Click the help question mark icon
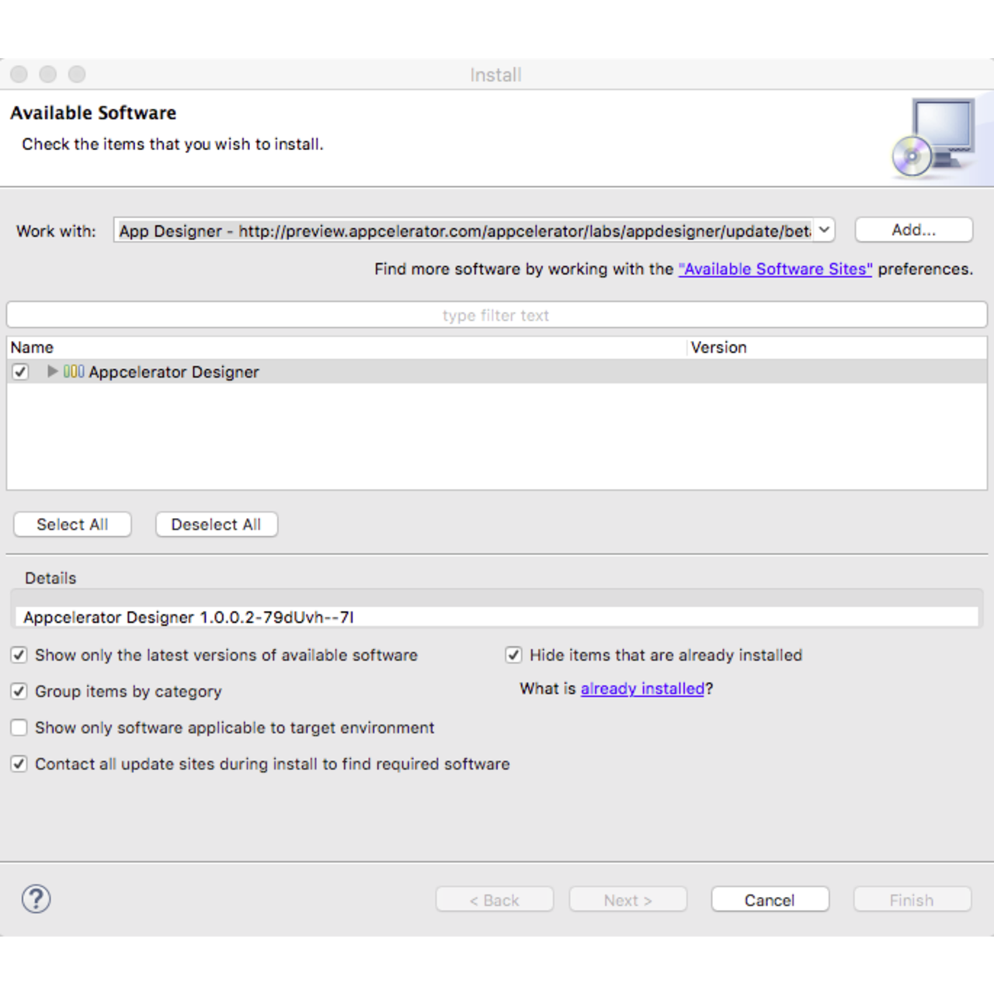The height and width of the screenshot is (994, 994). pyautogui.click(x=36, y=898)
